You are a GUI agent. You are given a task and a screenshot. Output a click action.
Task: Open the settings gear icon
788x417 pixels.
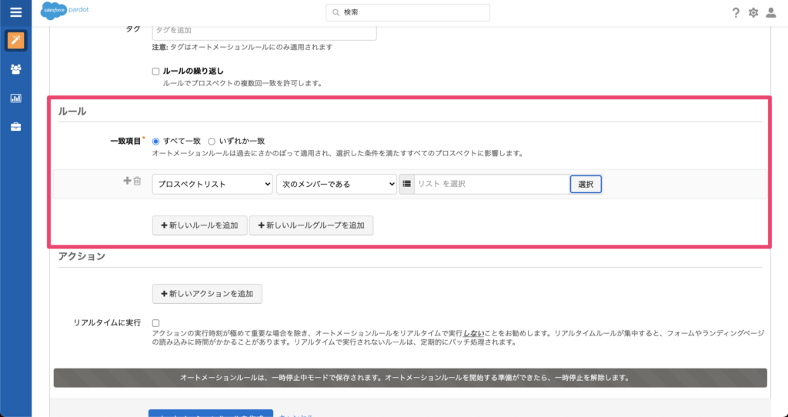click(x=753, y=12)
